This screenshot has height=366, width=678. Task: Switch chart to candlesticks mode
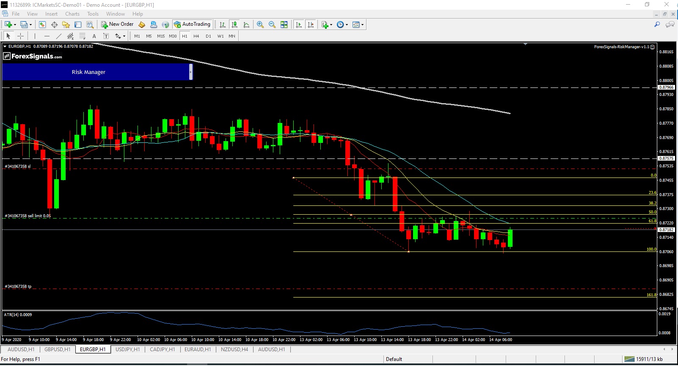tap(234, 25)
